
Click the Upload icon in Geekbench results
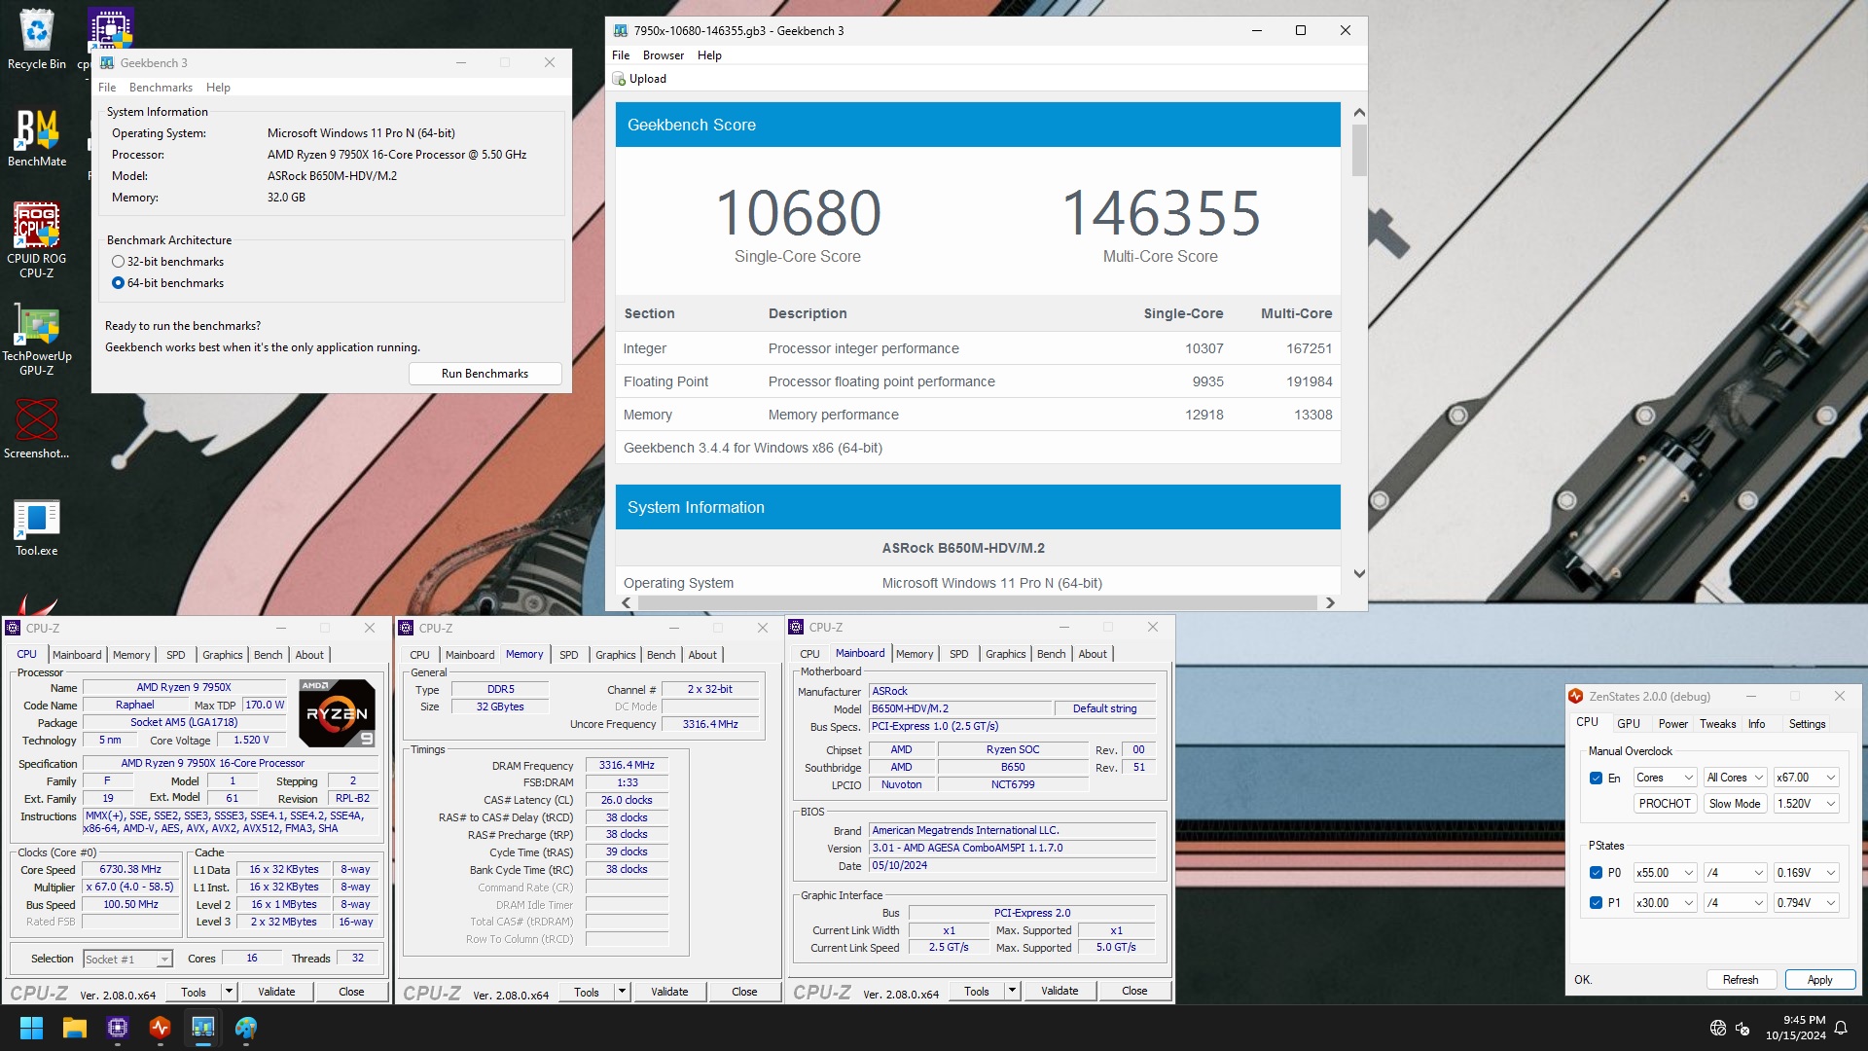(619, 79)
